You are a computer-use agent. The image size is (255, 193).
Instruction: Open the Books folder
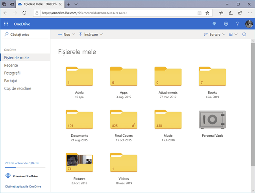tap(213, 76)
